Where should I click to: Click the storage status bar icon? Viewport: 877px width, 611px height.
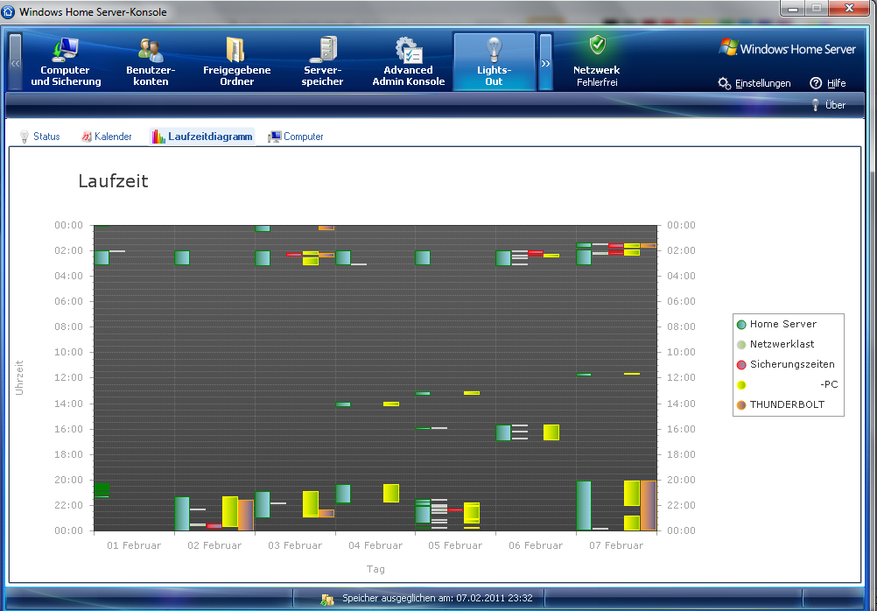click(327, 600)
